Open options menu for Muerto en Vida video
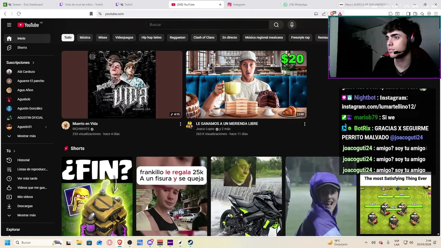This screenshot has height=248, width=441. [180, 124]
